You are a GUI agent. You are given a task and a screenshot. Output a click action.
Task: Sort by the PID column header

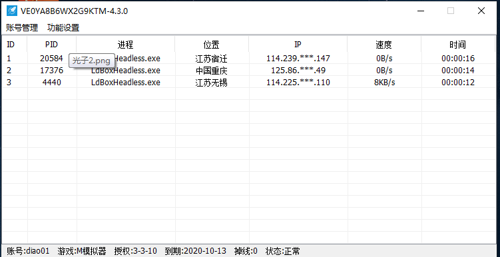pos(51,45)
